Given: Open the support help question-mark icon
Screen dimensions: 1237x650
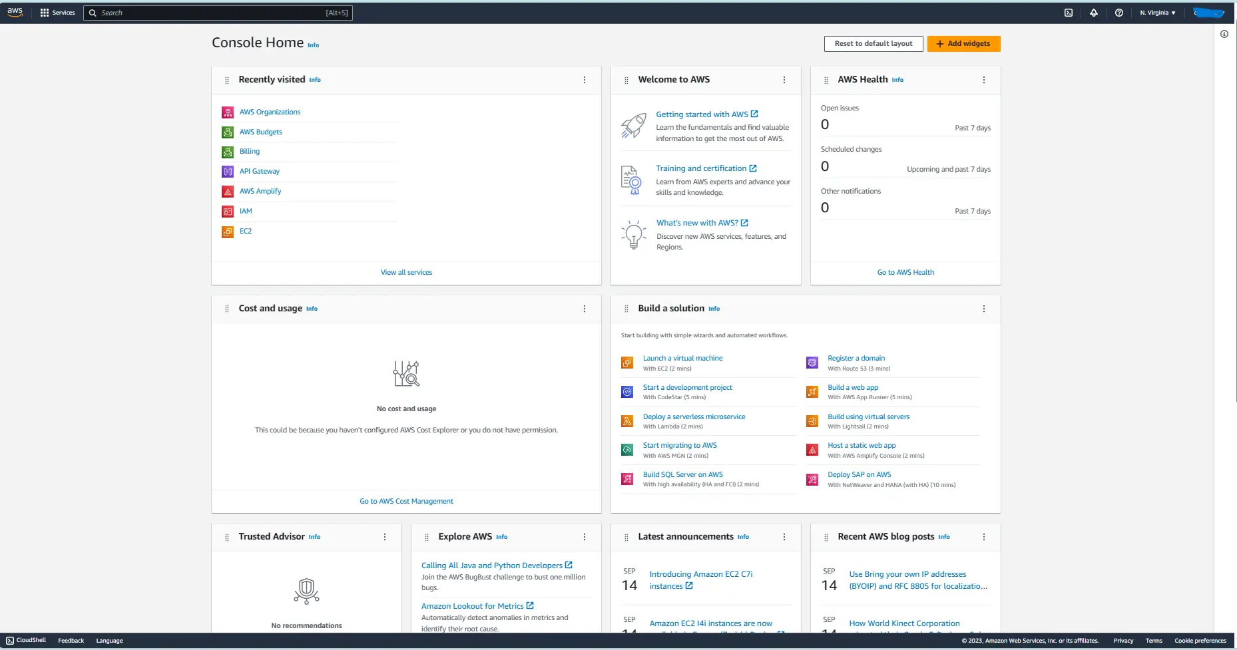Looking at the screenshot, I should [1119, 13].
